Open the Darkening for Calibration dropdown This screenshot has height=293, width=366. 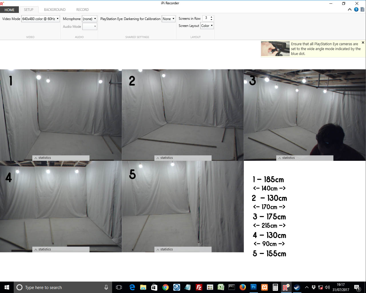168,19
